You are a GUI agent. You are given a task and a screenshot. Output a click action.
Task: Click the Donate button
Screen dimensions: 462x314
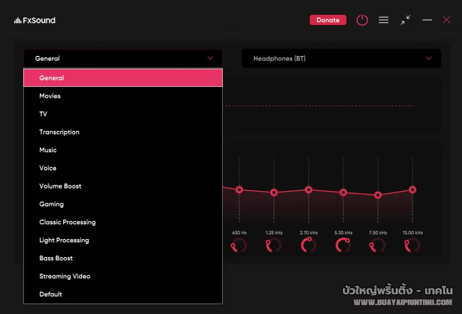click(328, 20)
